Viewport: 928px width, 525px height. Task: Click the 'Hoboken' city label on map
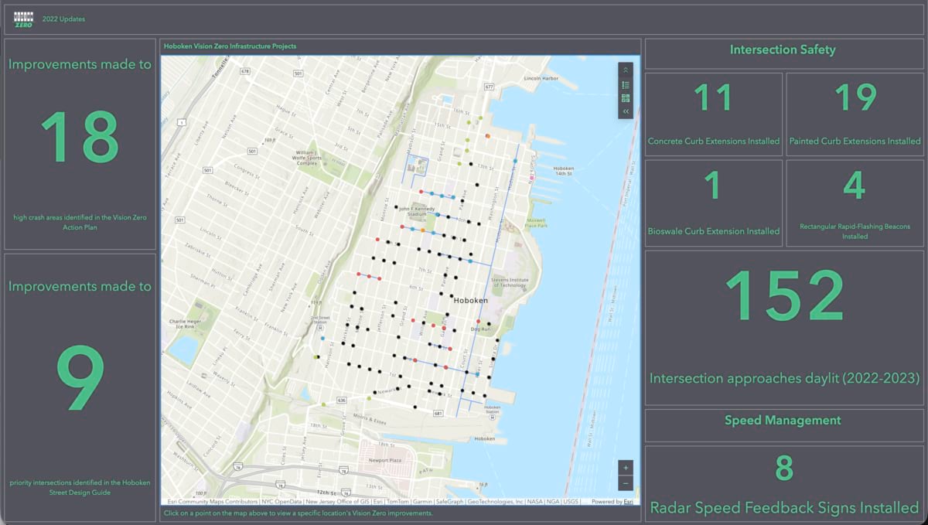click(x=469, y=300)
